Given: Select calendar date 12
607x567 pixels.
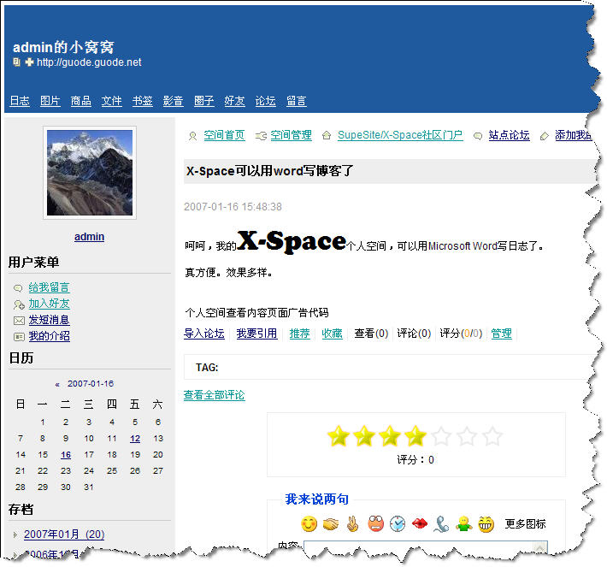Looking at the screenshot, I should pos(135,439).
